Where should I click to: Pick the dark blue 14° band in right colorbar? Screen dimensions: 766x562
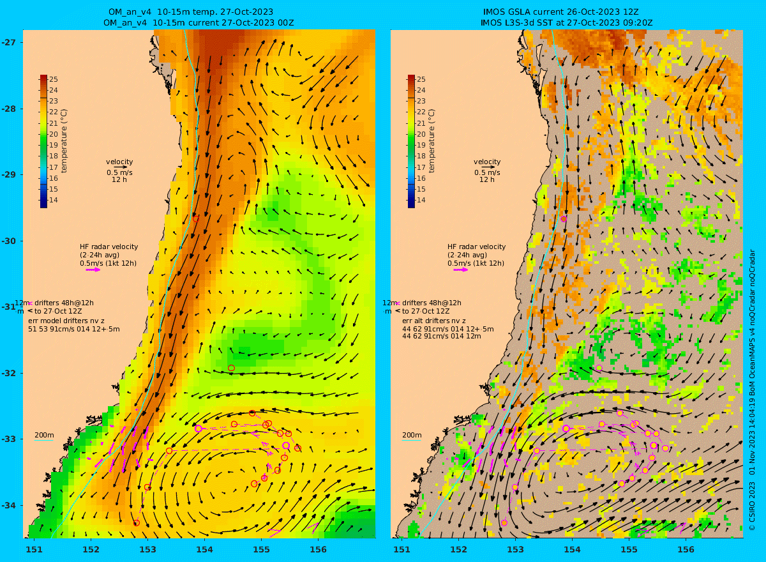(411, 201)
